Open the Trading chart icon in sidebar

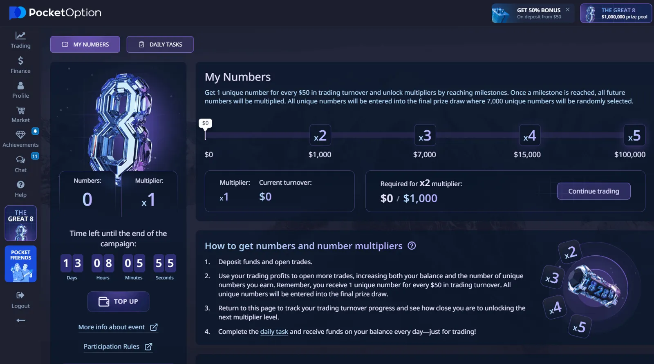tap(20, 36)
